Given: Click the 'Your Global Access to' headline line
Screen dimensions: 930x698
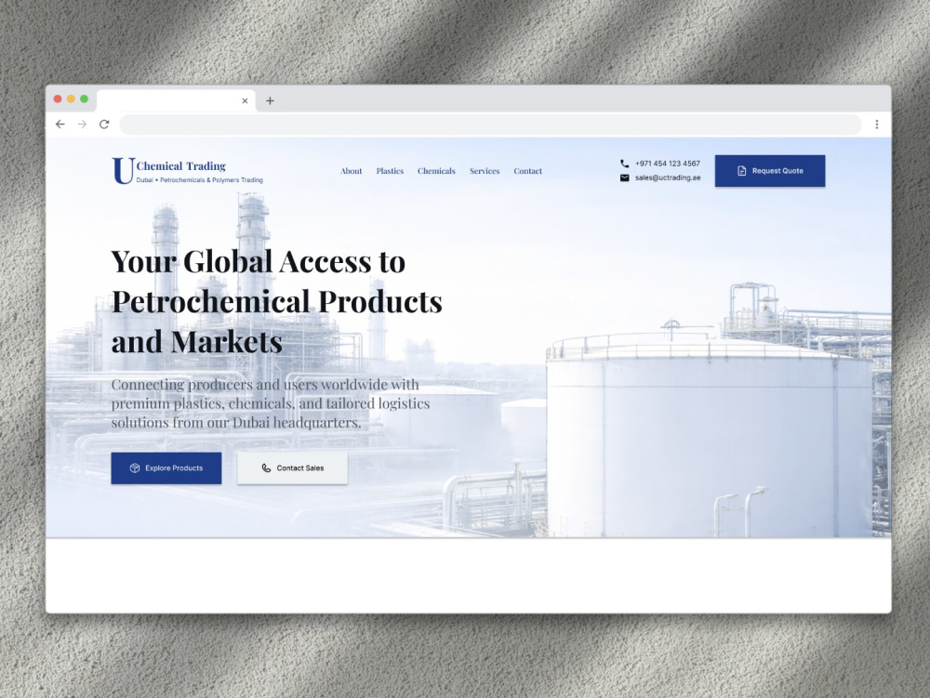Looking at the screenshot, I should pyautogui.click(x=258, y=261).
